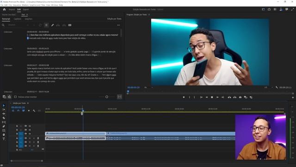Open the Sequence menu
Screen dimensions: 296x167
(x=17, y=5)
